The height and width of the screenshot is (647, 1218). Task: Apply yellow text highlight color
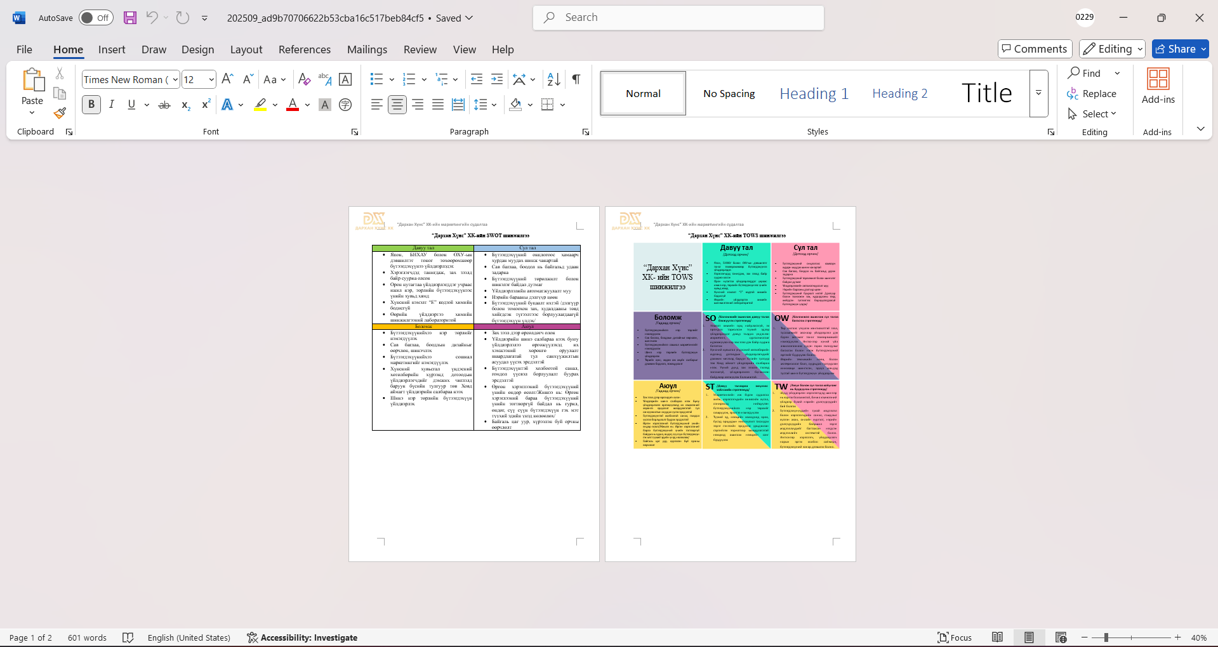pyautogui.click(x=260, y=105)
